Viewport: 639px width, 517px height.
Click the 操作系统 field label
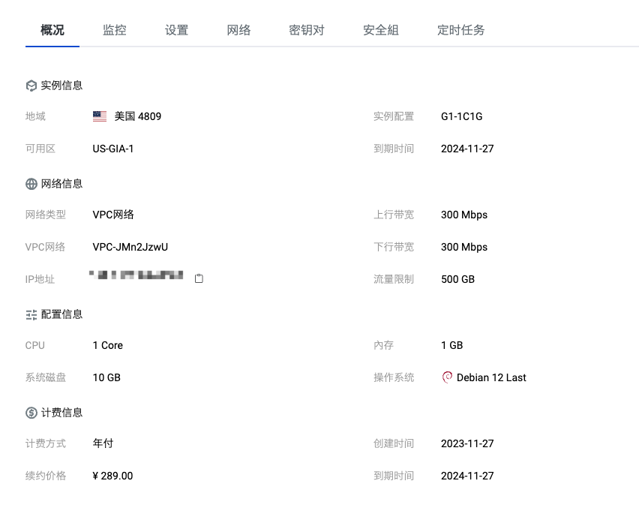[x=394, y=377]
